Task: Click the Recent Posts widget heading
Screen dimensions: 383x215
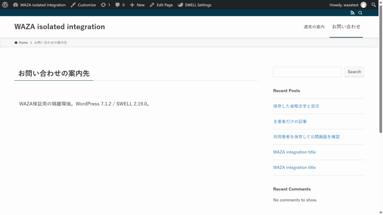Action: (286, 91)
